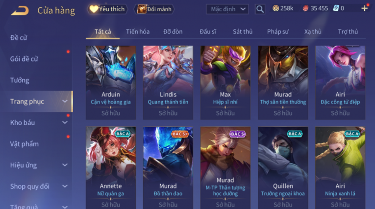This screenshot has height=209, width=375.
Task: Tap the plus icon to add currency
Action: click(x=365, y=9)
